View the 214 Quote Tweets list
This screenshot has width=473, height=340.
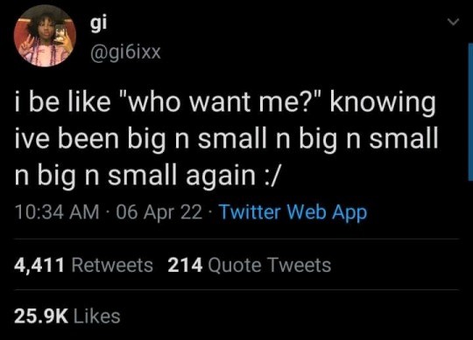249,265
